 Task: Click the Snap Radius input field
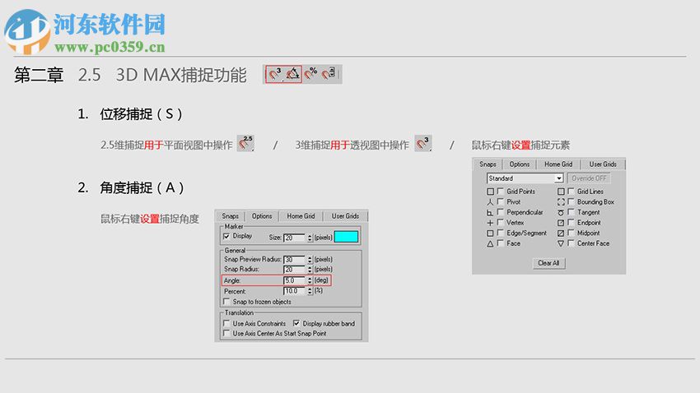(x=295, y=269)
